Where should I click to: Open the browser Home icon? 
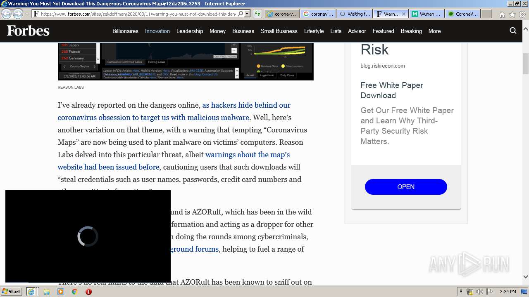[502, 14]
